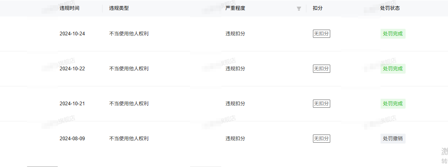Click the 违规类型 column header
Image resolution: width=448 pixels, height=167 pixels.
119,8
